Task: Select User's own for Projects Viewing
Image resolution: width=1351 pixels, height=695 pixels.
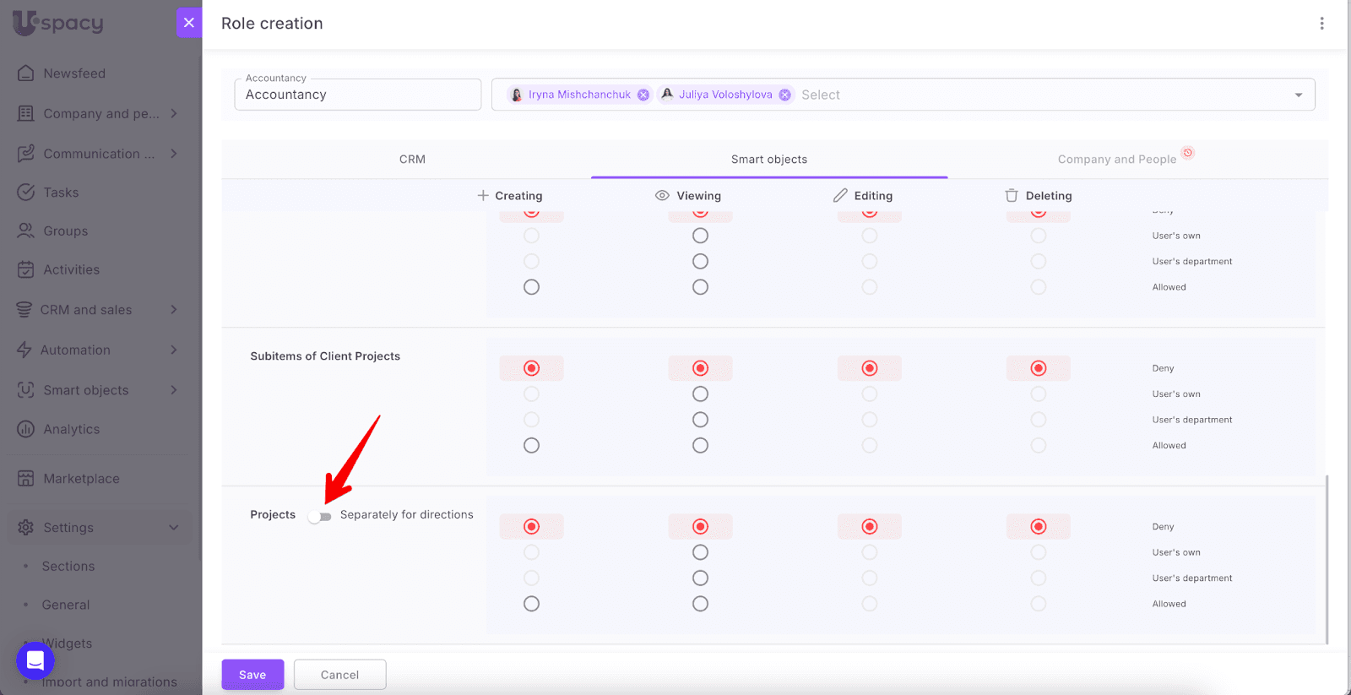Action: [700, 552]
